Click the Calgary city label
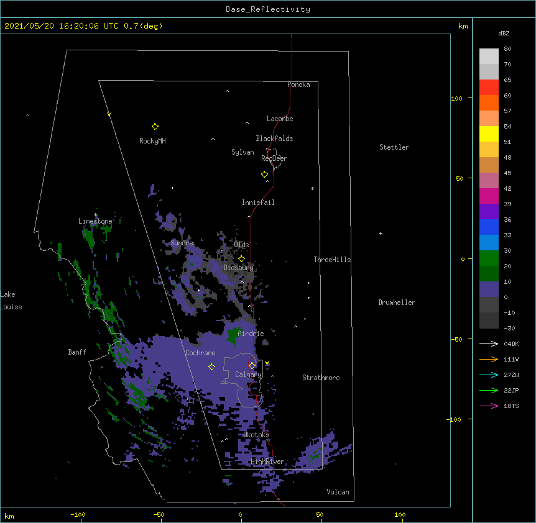Image resolution: width=536 pixels, height=523 pixels. point(248,375)
